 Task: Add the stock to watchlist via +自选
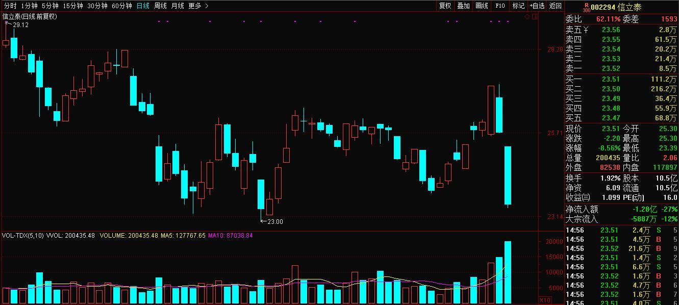click(x=537, y=6)
